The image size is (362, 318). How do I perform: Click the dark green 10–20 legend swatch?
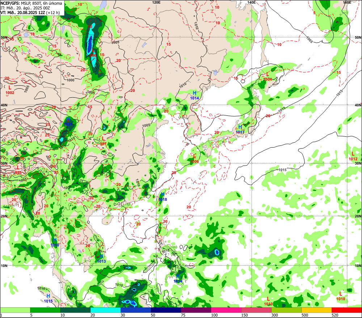click(76, 310)
